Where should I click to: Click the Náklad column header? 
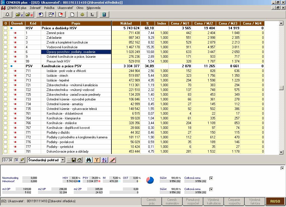point(126,23)
